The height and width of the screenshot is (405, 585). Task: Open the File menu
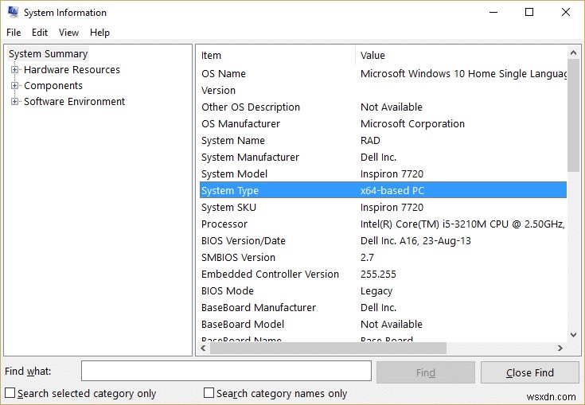(x=14, y=33)
